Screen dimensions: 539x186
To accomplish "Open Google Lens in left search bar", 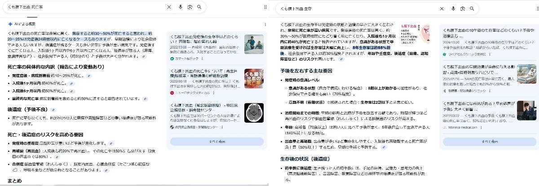I will (190, 7).
